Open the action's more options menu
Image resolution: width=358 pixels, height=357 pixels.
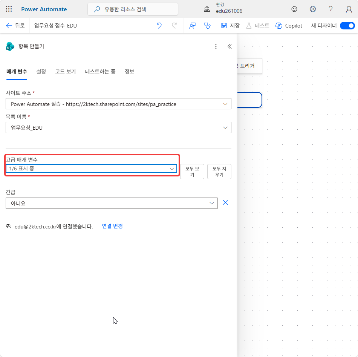click(x=216, y=46)
